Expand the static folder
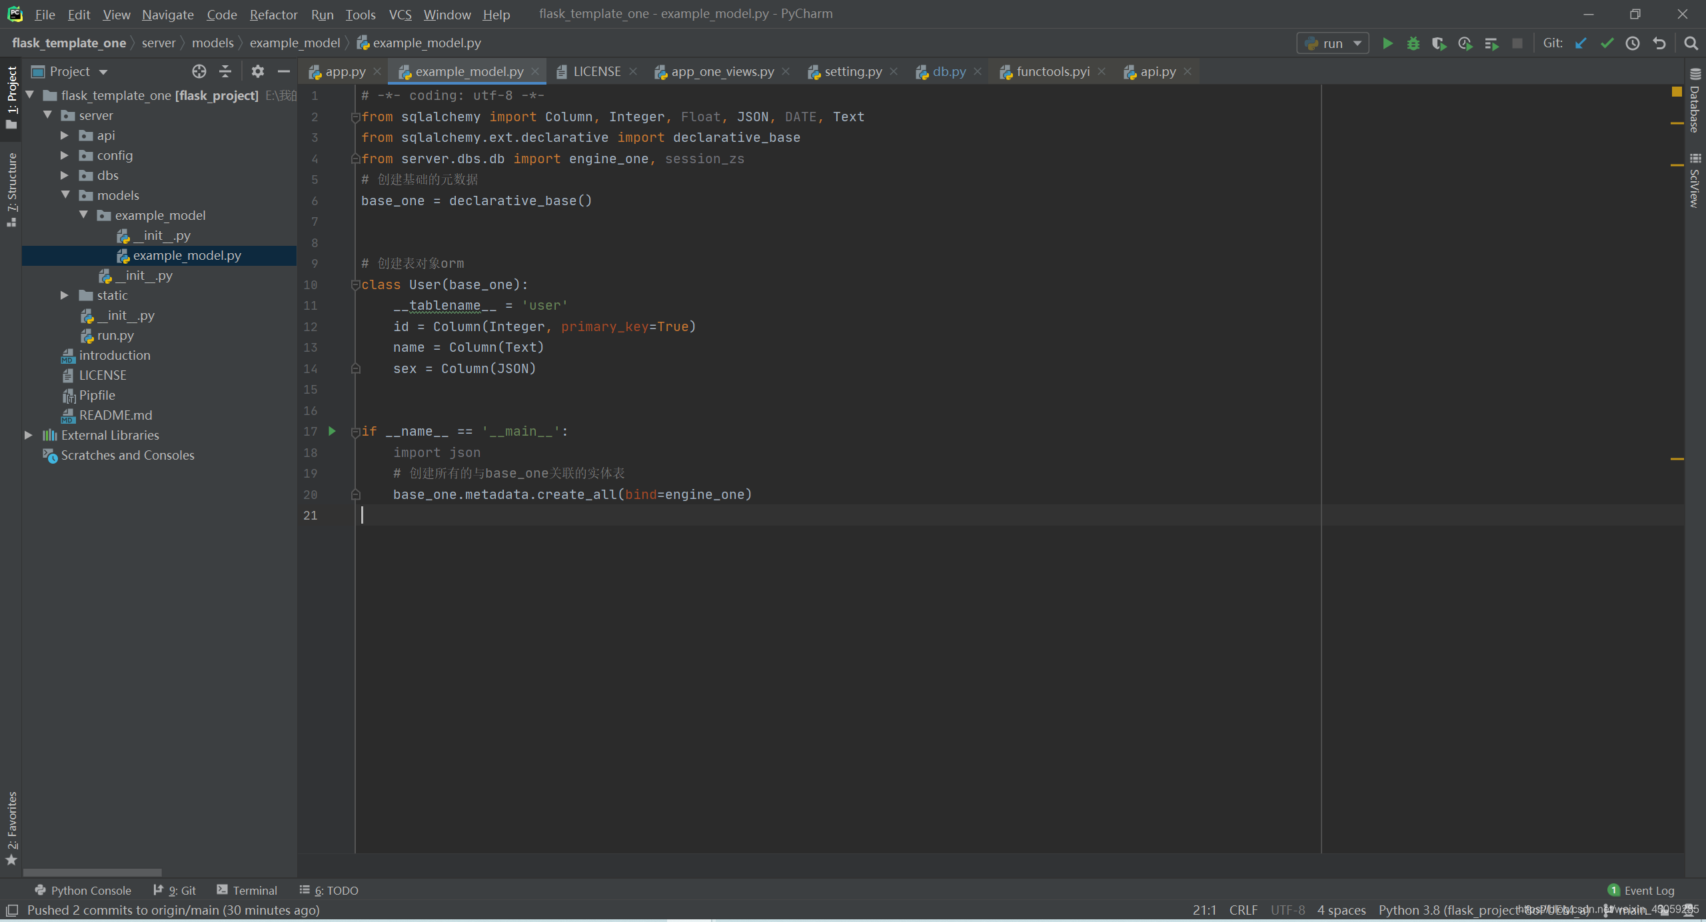Viewport: 1706px width, 922px height. 65,295
